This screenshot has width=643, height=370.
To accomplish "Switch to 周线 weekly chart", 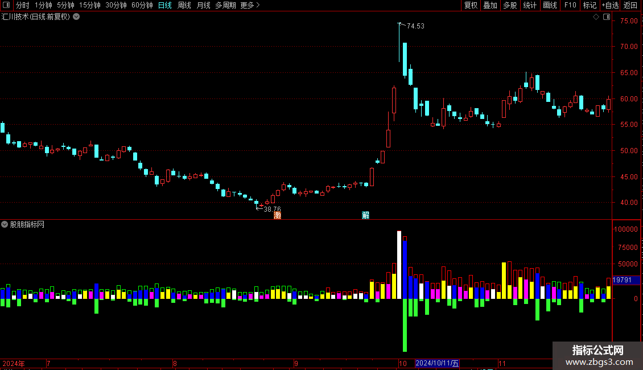I will (x=184, y=5).
